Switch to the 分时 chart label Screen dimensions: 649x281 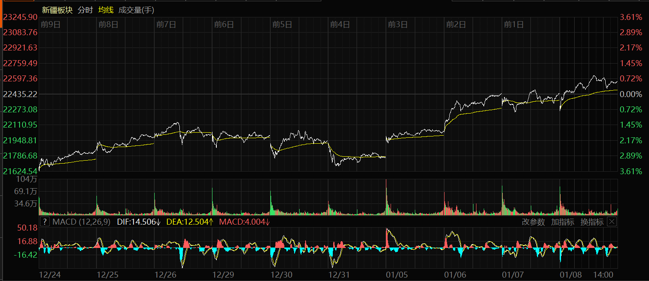pyautogui.click(x=85, y=10)
